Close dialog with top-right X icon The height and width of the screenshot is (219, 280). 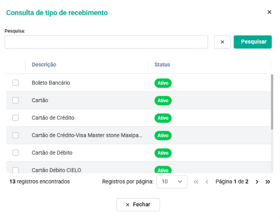coord(269,12)
